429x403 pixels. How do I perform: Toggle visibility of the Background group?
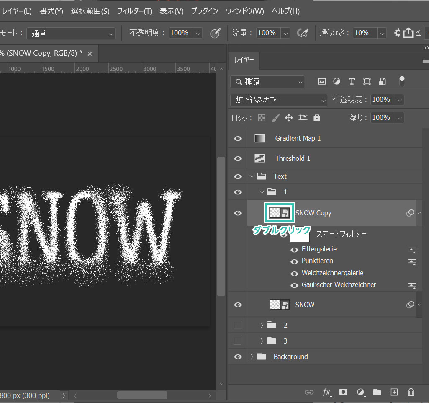[238, 357]
